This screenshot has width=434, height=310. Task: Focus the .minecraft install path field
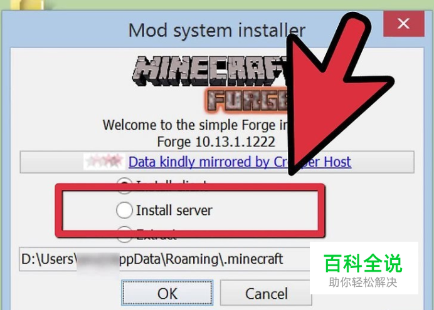tap(164, 259)
